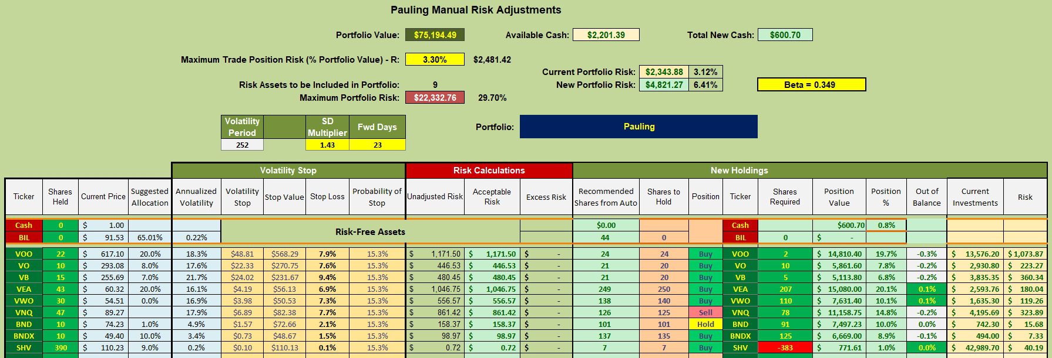Screen dimensions: 1052x358
Task: Select VOO position value 14,810.40
Action: coord(839,254)
